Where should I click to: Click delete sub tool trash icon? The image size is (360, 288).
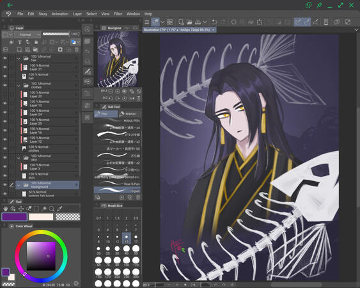coord(138,197)
